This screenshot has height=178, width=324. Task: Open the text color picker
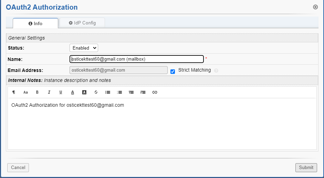pyautogui.click(x=72, y=92)
